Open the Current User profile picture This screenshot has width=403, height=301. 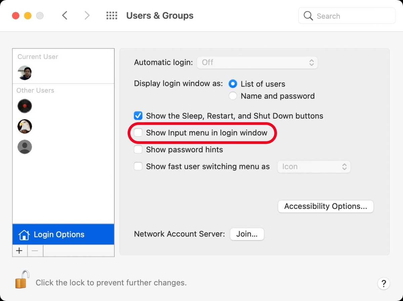(x=25, y=73)
